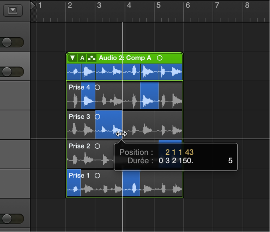Click the Audio 2: Comp A title
270x232 pixels.
pos(125,58)
